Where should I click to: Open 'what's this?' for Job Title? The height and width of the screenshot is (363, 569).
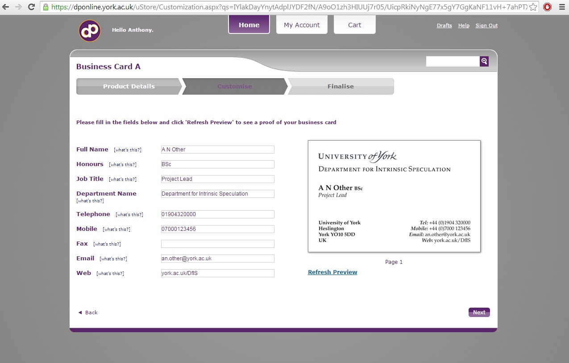(x=123, y=179)
